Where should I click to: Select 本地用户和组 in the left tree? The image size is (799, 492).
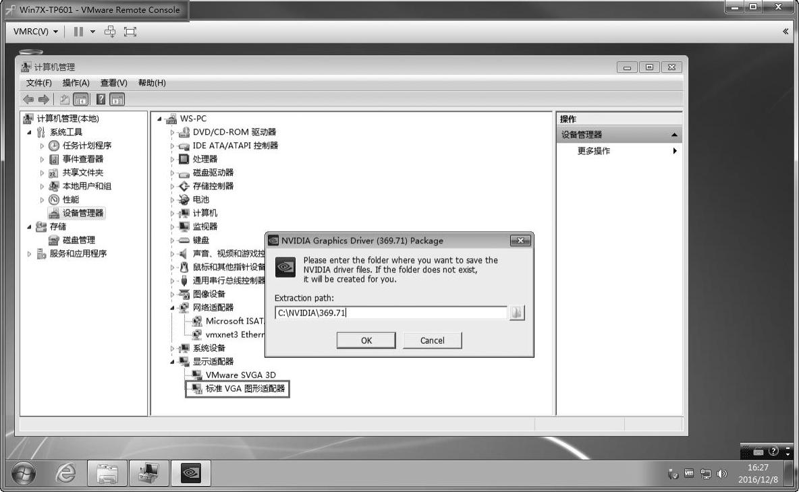tap(86, 186)
